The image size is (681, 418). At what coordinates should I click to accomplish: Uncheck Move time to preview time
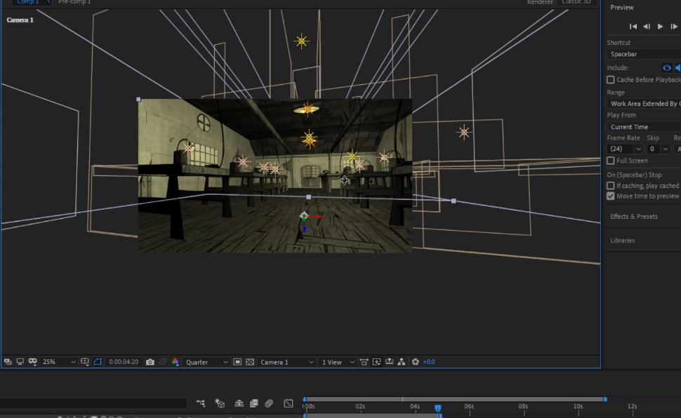point(610,196)
